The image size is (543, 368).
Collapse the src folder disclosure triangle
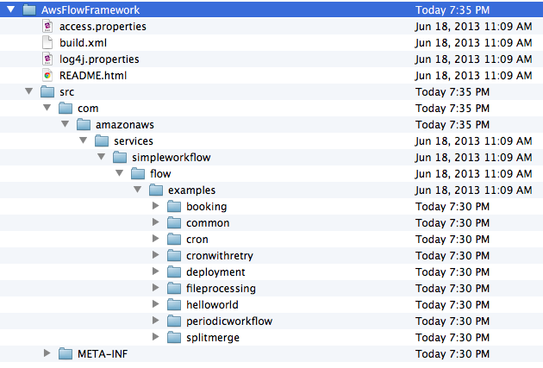tap(29, 91)
